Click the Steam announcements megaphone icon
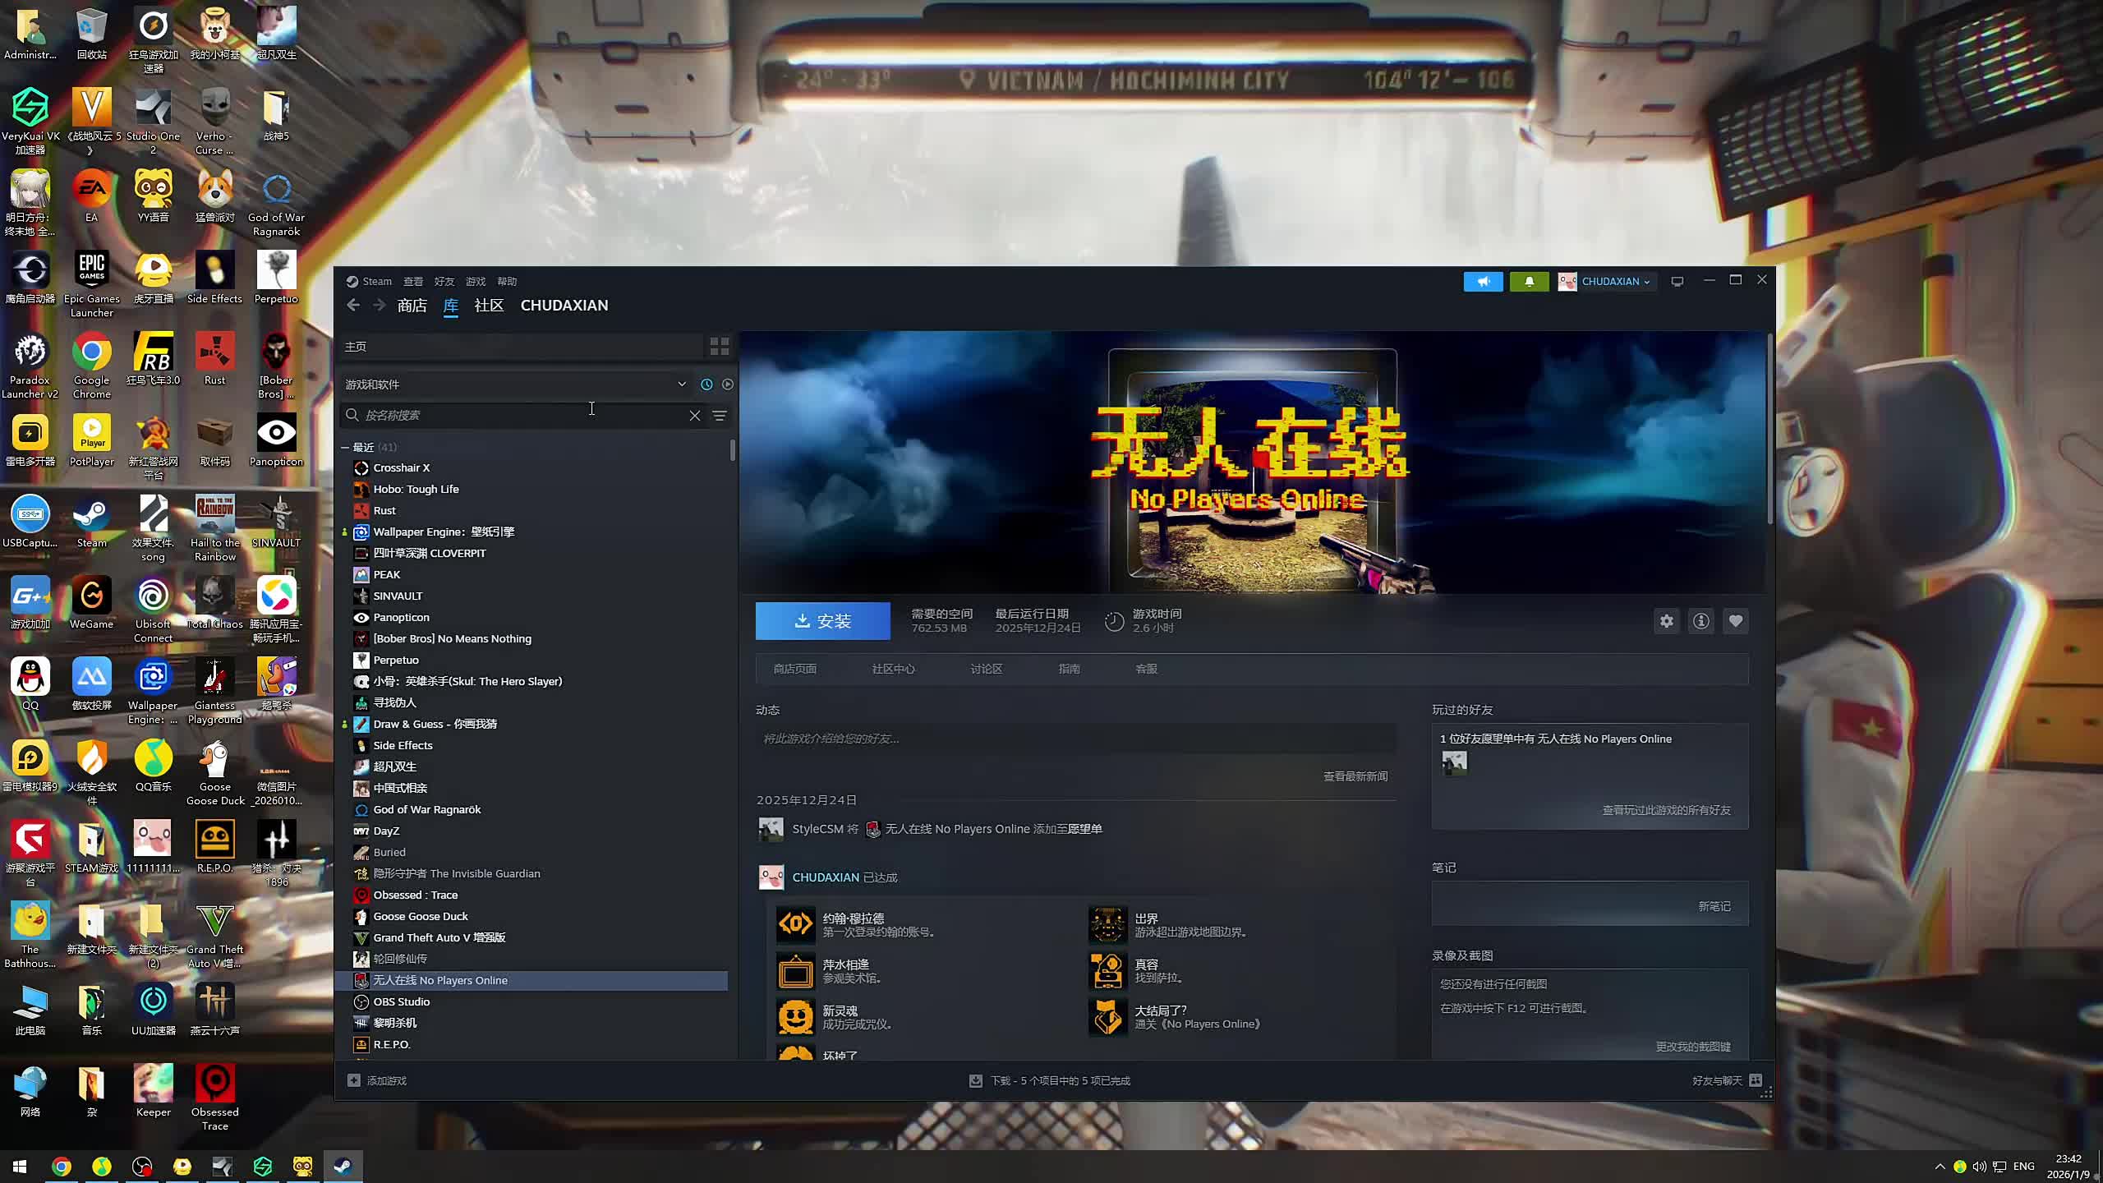This screenshot has height=1183, width=2103. 1483,281
